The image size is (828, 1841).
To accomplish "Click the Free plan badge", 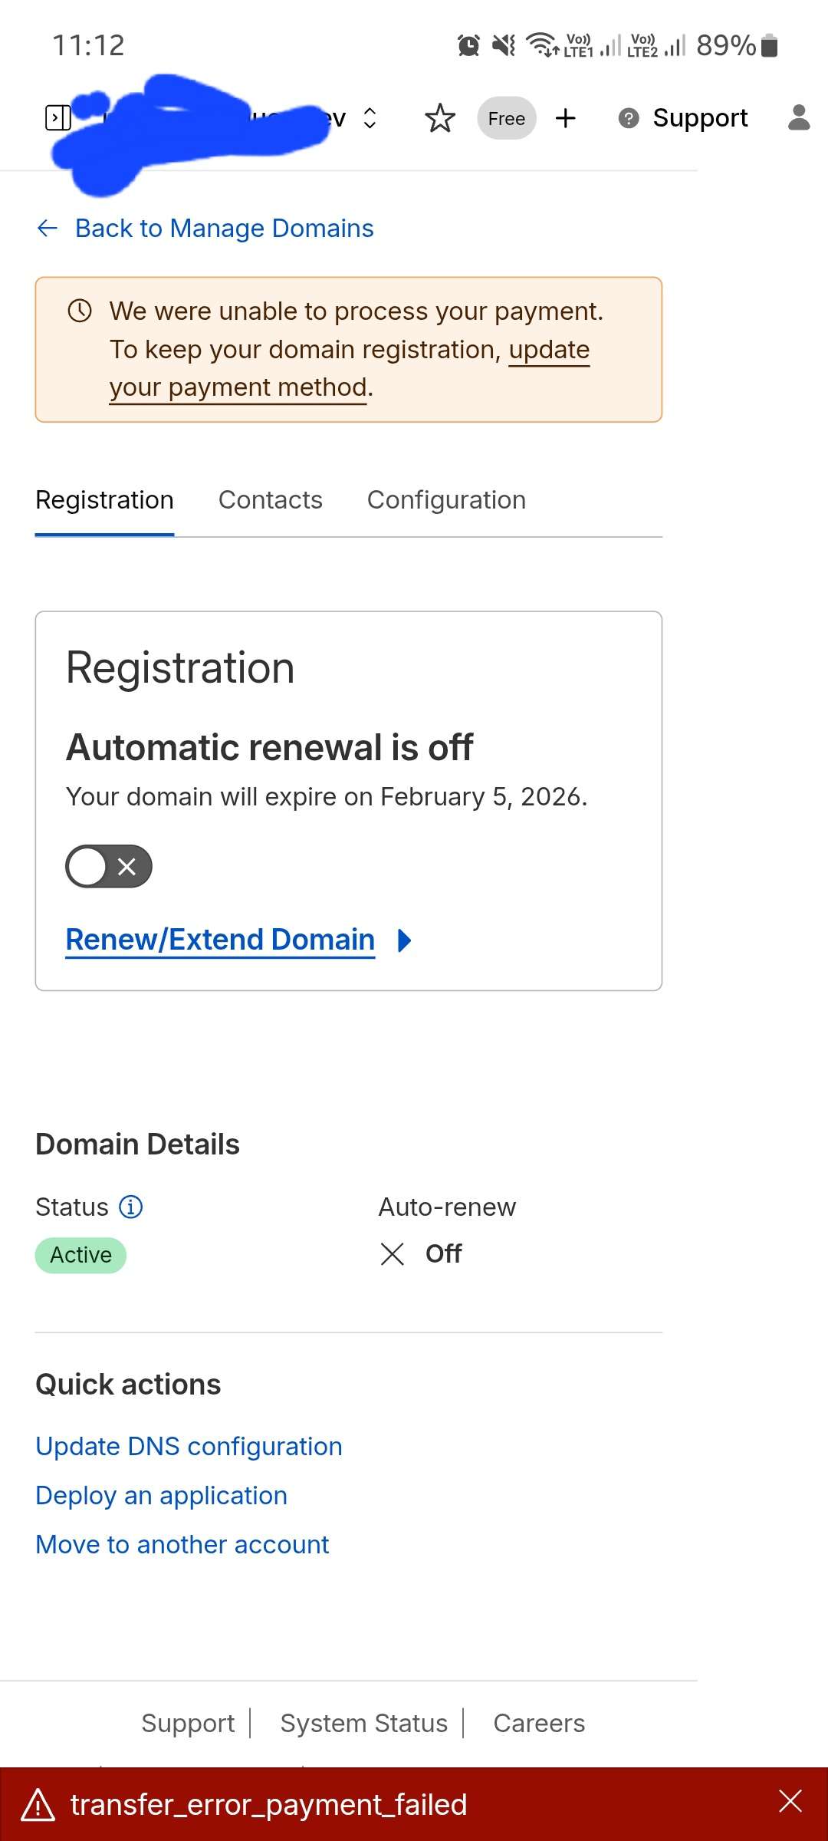I will pos(507,118).
